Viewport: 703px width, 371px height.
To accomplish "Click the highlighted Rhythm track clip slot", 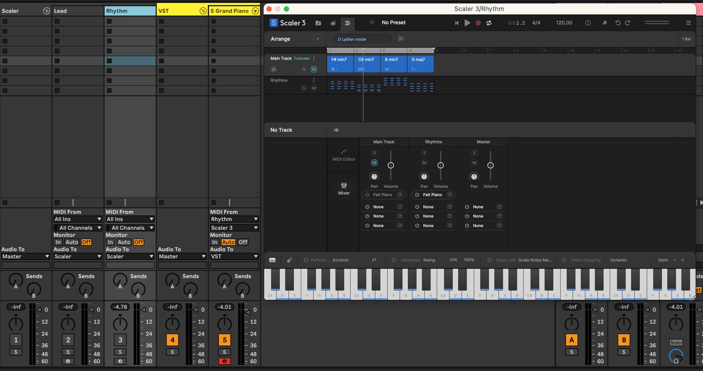I will coord(130,61).
